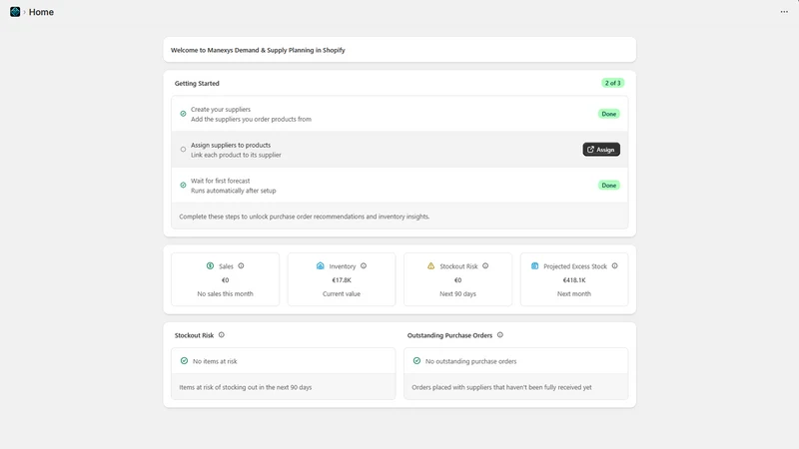Click Complete these steps to unlock text
The height and width of the screenshot is (449, 799).
305,217
